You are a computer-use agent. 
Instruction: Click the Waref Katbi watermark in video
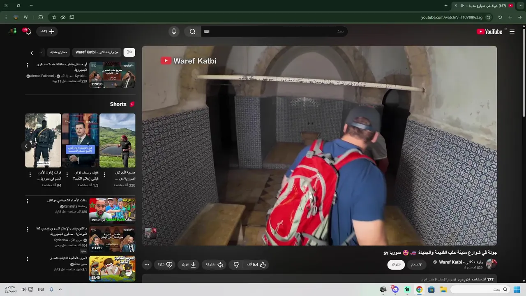(189, 61)
